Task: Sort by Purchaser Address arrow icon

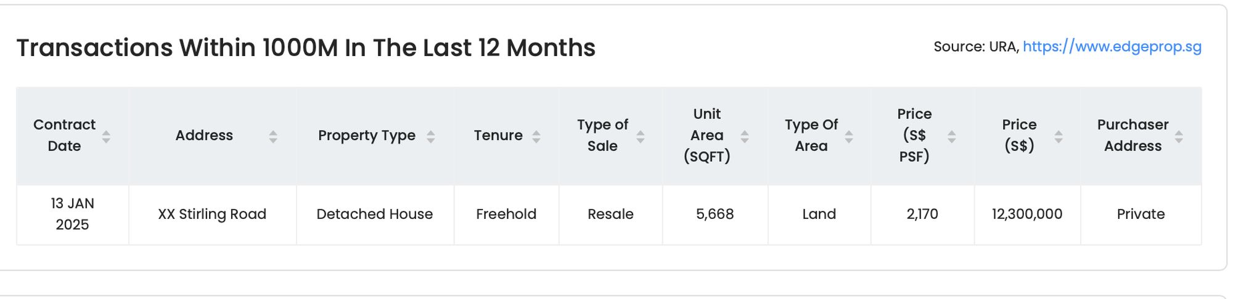Action: click(1179, 136)
